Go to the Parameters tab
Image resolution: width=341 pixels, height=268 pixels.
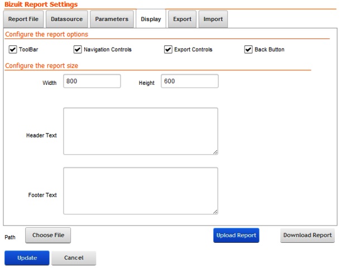pyautogui.click(x=112, y=19)
